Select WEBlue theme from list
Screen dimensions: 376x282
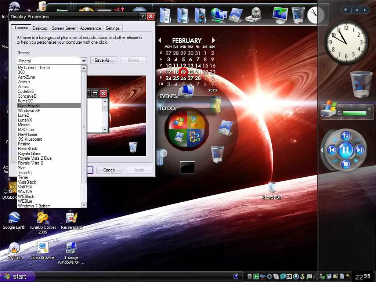point(49,201)
